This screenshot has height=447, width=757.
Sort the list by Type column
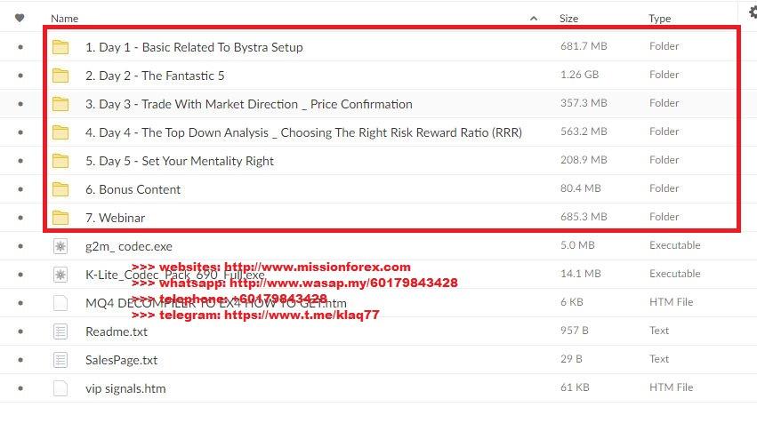[x=660, y=18]
